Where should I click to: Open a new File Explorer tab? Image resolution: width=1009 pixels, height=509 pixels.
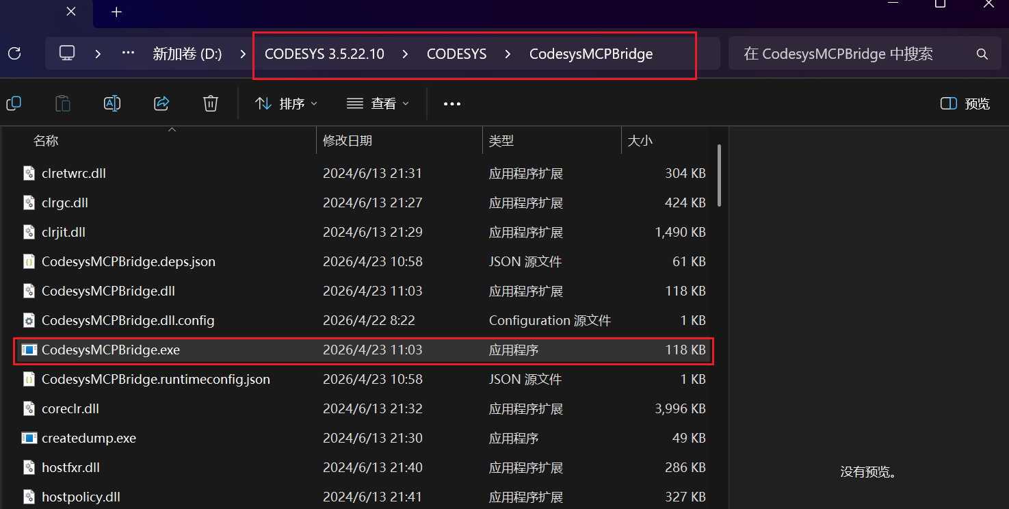[x=116, y=12]
